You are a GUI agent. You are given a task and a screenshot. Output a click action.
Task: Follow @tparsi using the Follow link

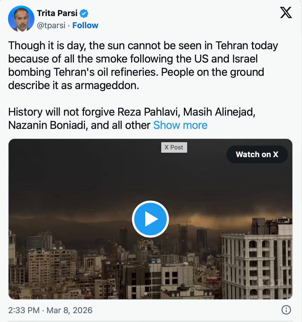85,25
